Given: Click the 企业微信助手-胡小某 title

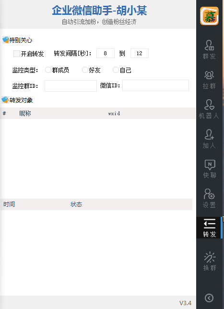Looking at the screenshot, I should (x=99, y=11).
